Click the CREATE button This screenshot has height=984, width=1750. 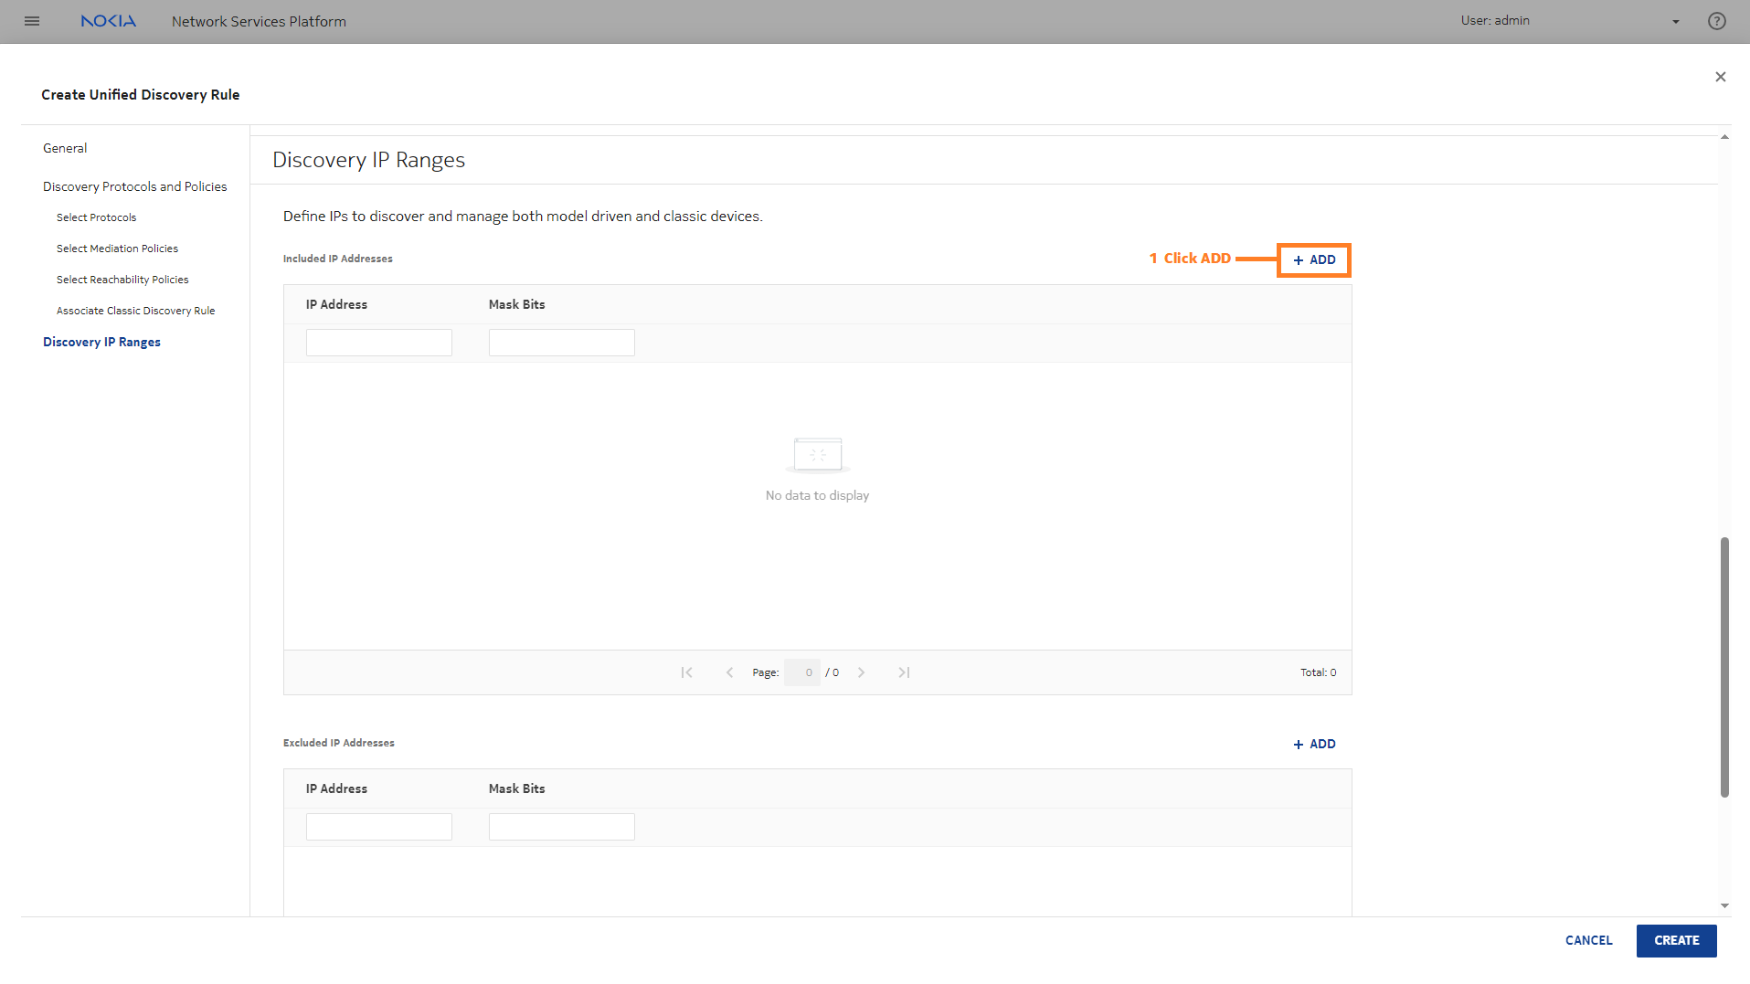pos(1676,940)
